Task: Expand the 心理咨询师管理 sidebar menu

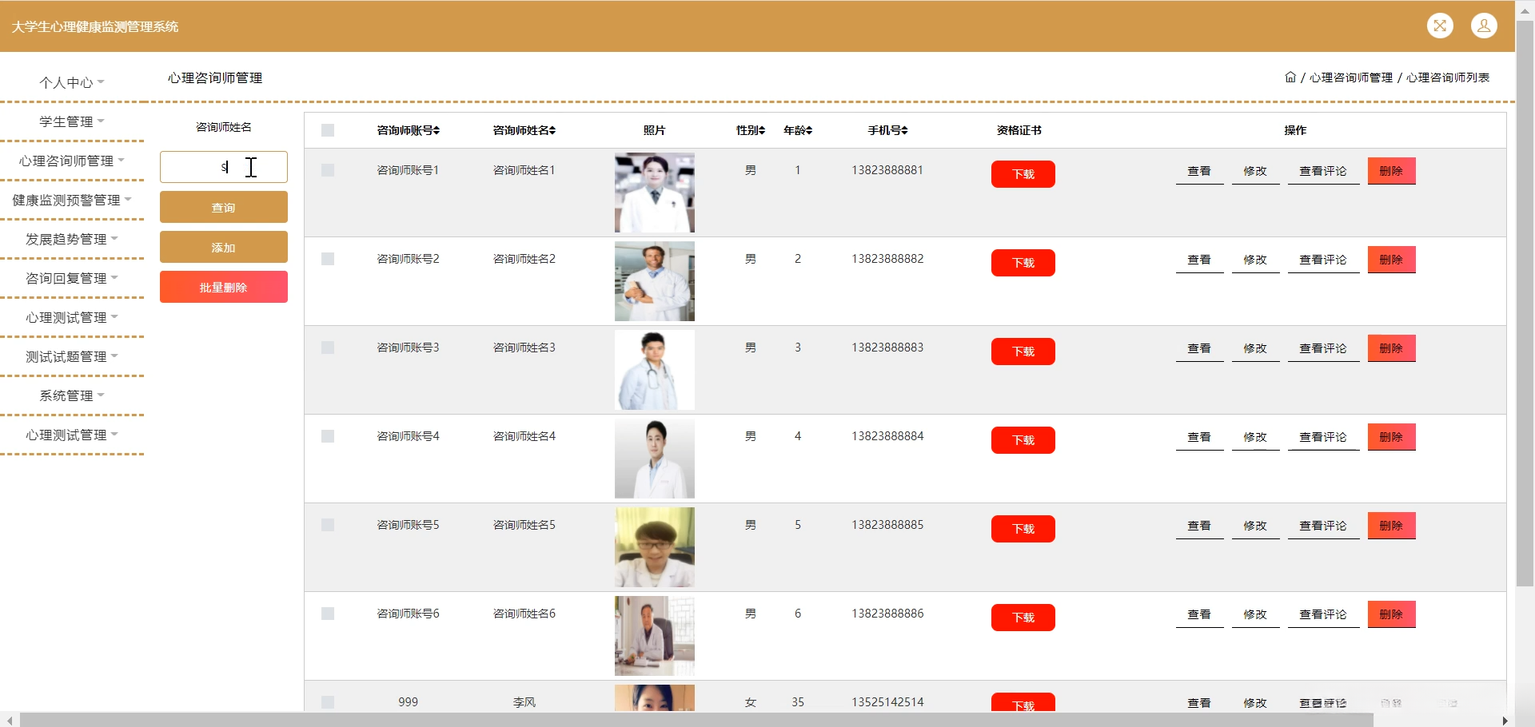Action: (x=72, y=161)
